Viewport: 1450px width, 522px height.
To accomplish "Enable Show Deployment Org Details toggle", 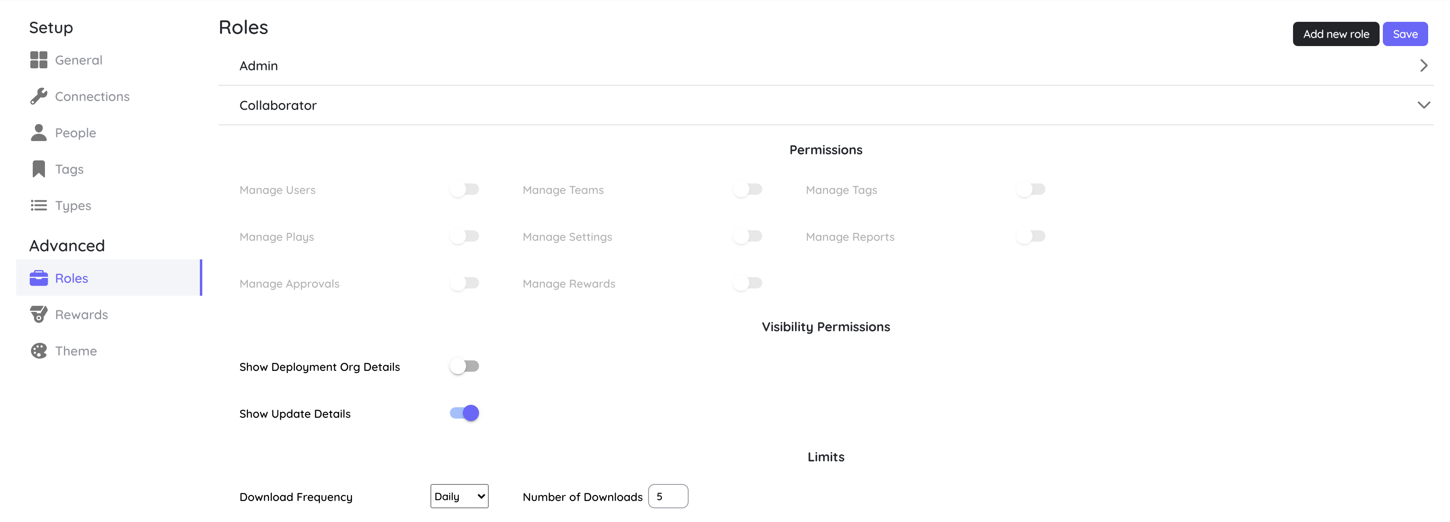I will (464, 367).
